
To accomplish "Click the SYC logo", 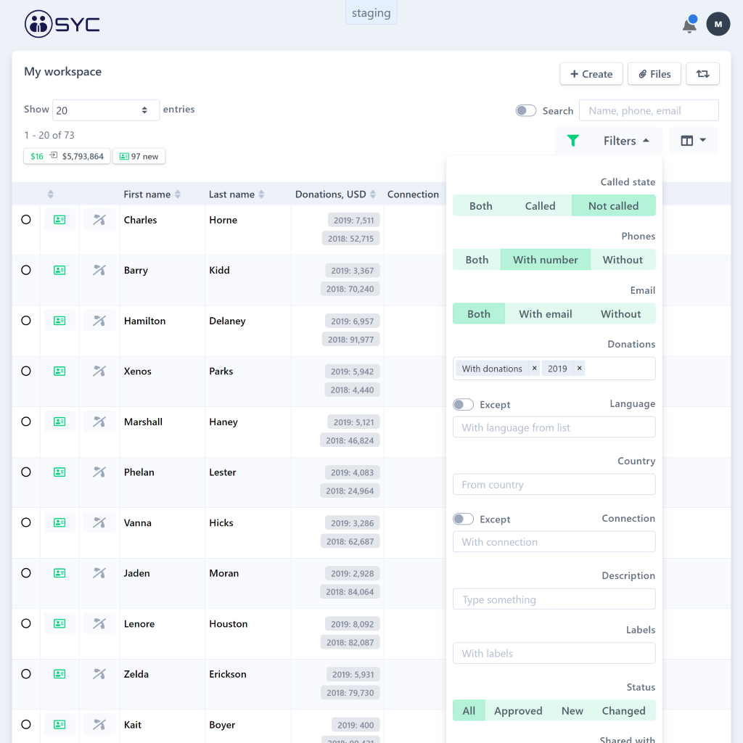I will [x=62, y=24].
